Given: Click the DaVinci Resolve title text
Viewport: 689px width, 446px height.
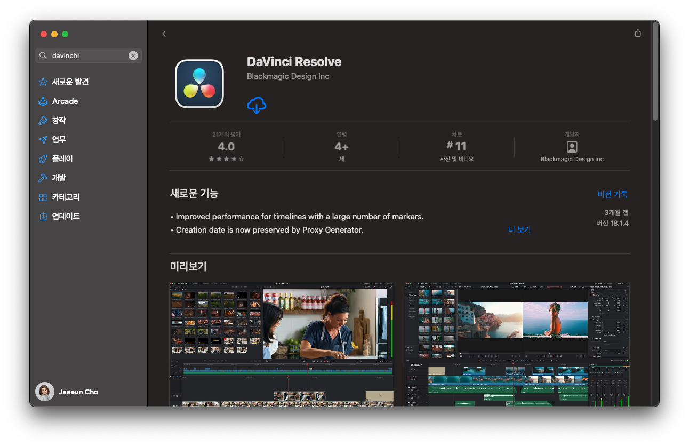Looking at the screenshot, I should (x=294, y=62).
